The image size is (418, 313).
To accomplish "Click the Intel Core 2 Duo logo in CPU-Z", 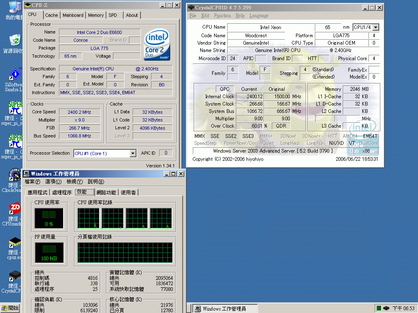I will [157, 44].
